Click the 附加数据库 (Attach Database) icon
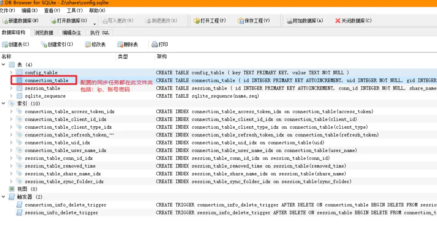Viewport: 437px width, 229px height. click(289, 20)
